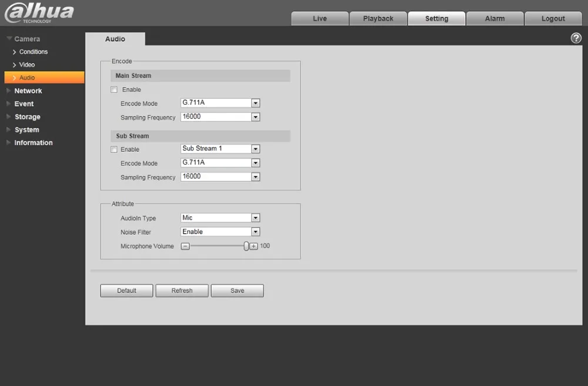Click the AudioIn Type label

pos(138,218)
